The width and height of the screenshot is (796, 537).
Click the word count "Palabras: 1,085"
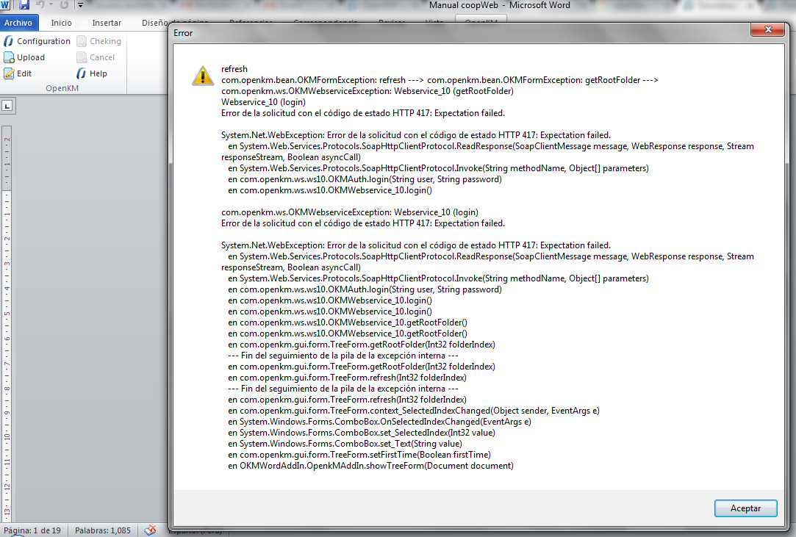click(x=102, y=530)
